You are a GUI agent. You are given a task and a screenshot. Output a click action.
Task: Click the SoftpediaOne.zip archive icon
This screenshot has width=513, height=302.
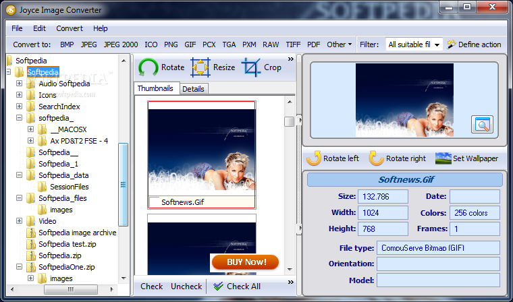point(31,267)
